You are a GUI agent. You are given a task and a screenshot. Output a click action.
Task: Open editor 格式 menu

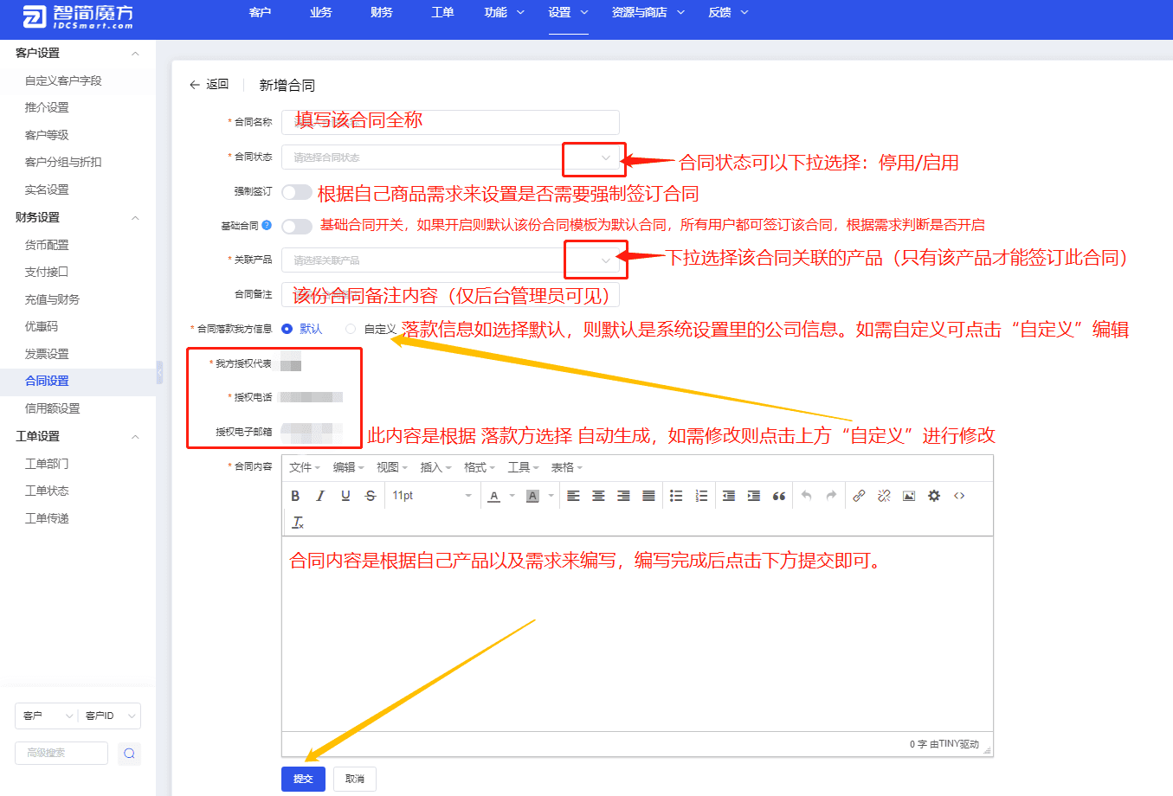pyautogui.click(x=479, y=467)
